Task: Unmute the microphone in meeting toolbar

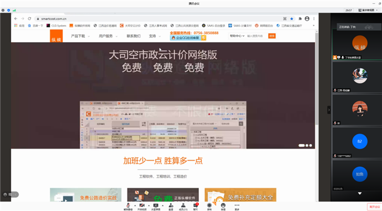Action: 128,207
